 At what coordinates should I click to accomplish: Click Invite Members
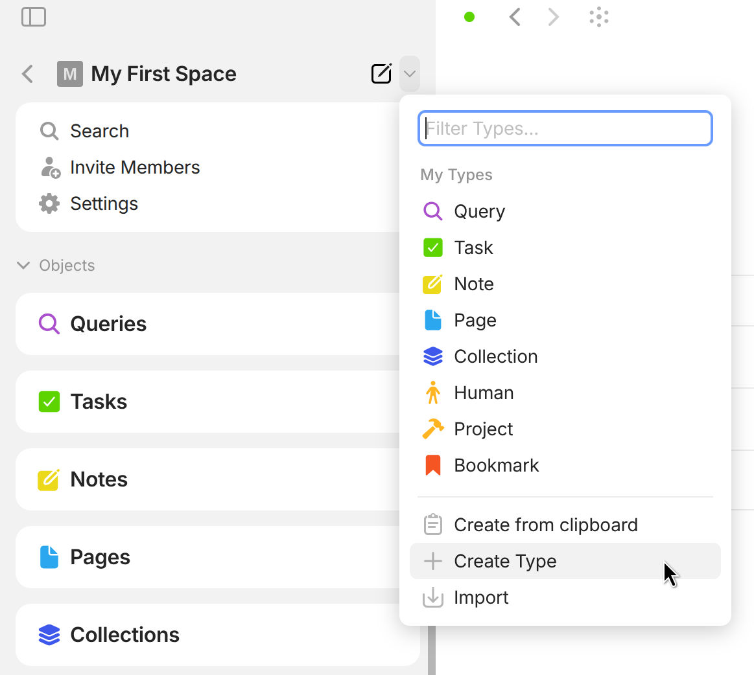(x=134, y=167)
